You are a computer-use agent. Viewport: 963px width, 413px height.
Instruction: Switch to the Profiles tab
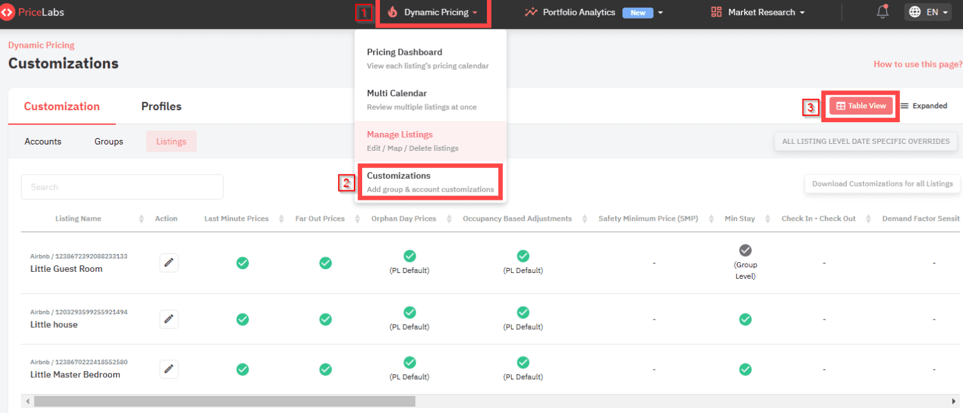161,106
